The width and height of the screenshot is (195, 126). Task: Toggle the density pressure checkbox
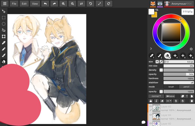point(161,70)
